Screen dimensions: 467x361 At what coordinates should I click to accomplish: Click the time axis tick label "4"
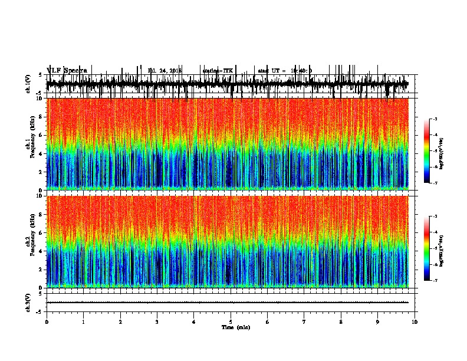(x=194, y=322)
